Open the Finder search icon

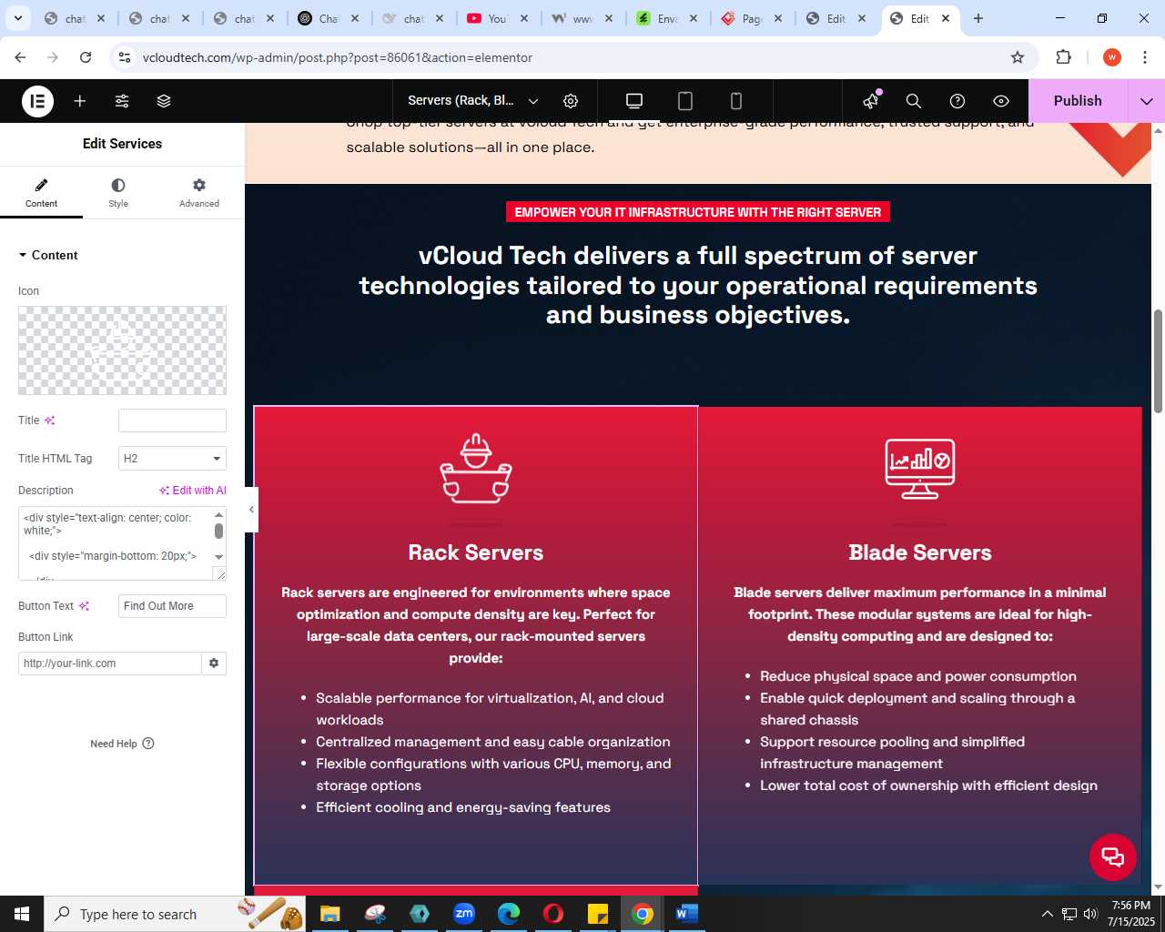pos(914,101)
